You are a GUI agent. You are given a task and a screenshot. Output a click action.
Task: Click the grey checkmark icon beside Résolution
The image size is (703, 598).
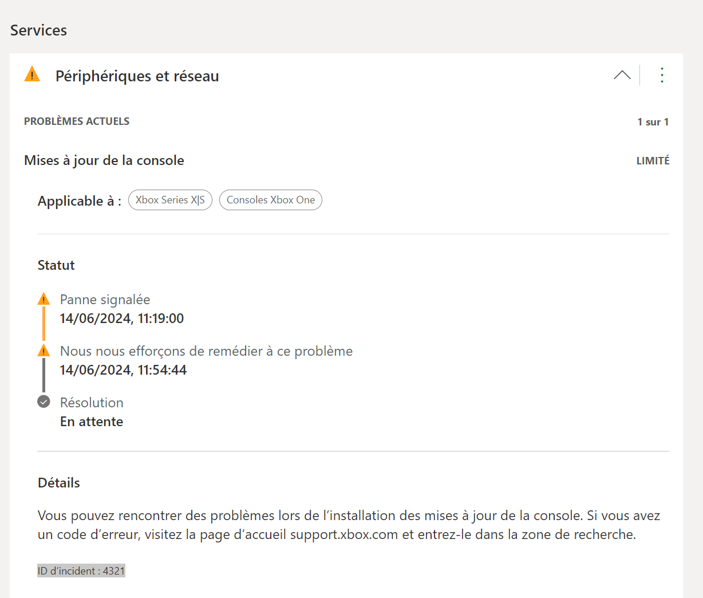[44, 402]
